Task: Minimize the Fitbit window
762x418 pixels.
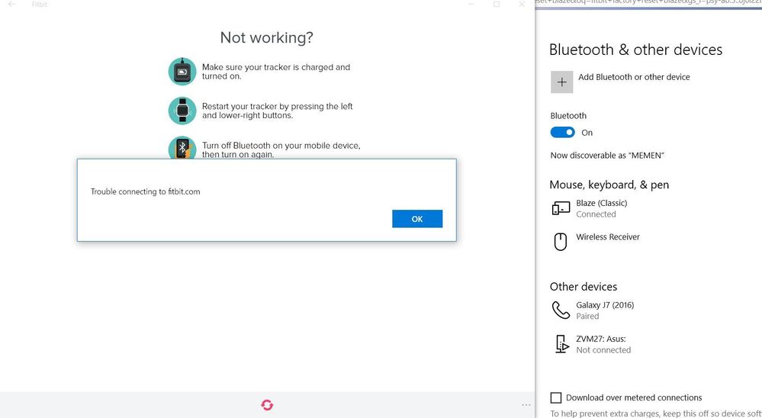Action: click(x=471, y=4)
